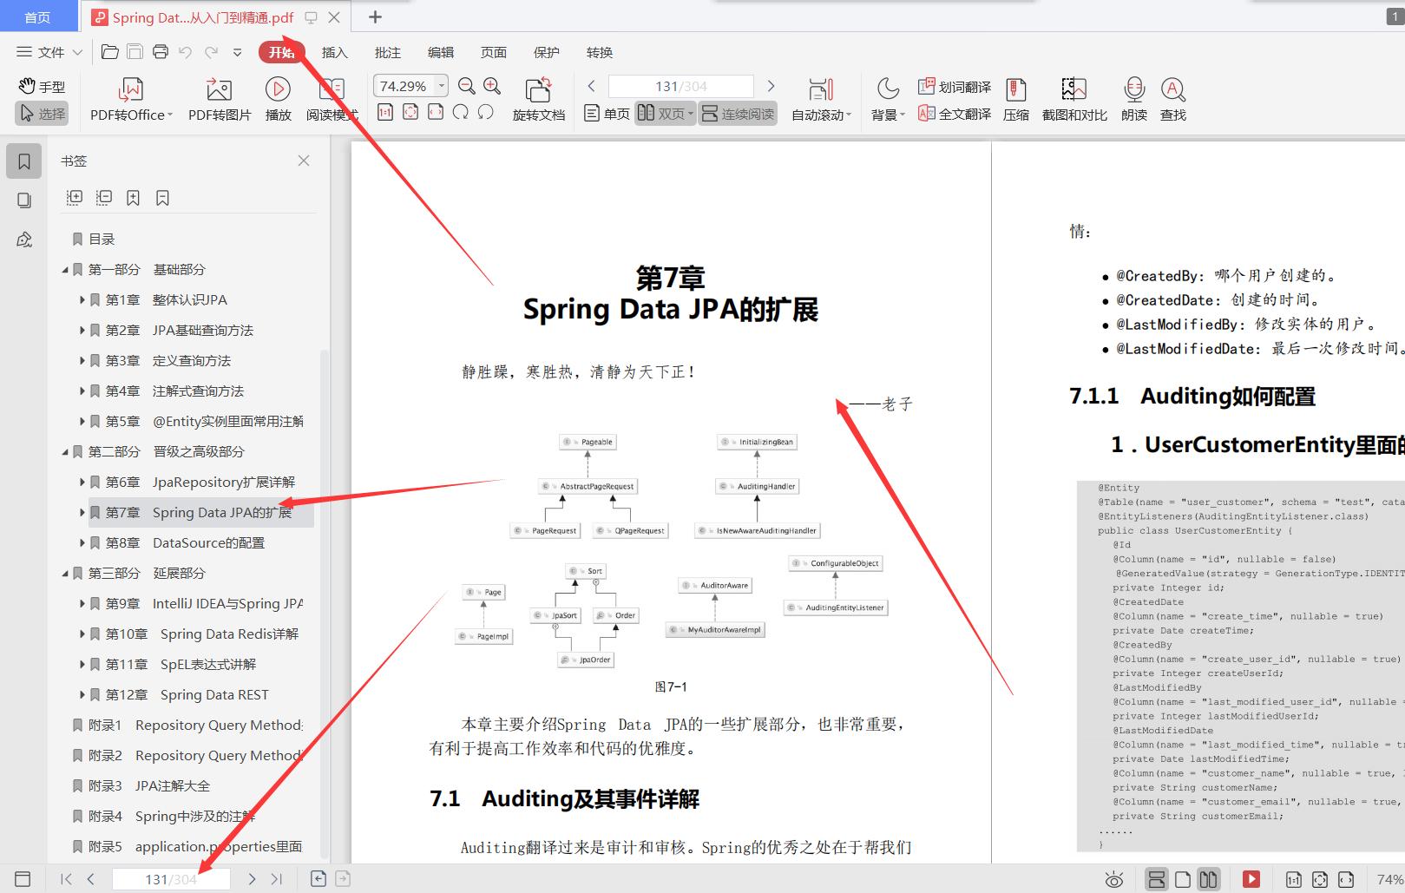Collapse 第二部分 晋级之高级部分
Viewport: 1405px width, 893px height.
[65, 452]
